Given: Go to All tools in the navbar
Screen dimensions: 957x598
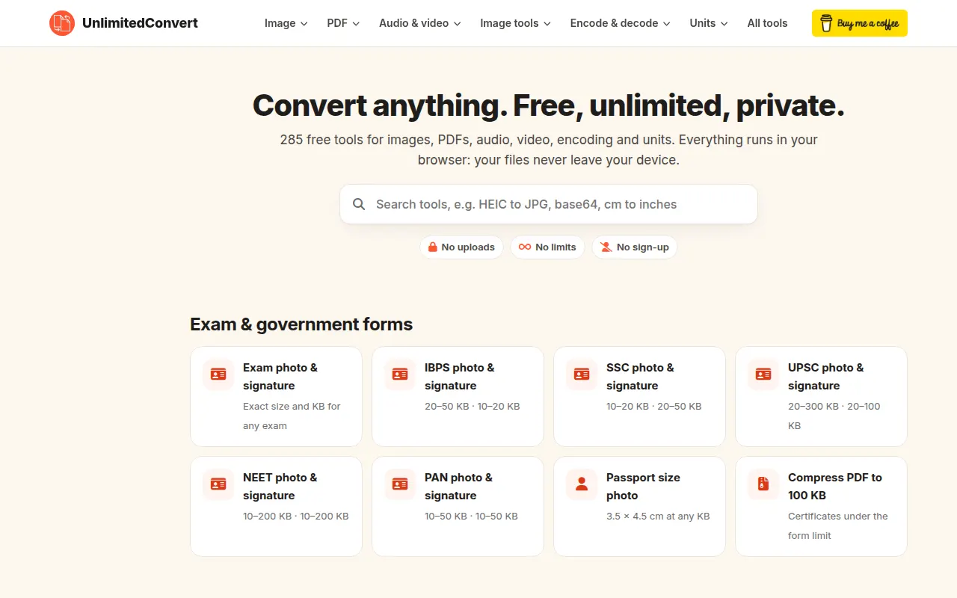Looking at the screenshot, I should tap(768, 23).
